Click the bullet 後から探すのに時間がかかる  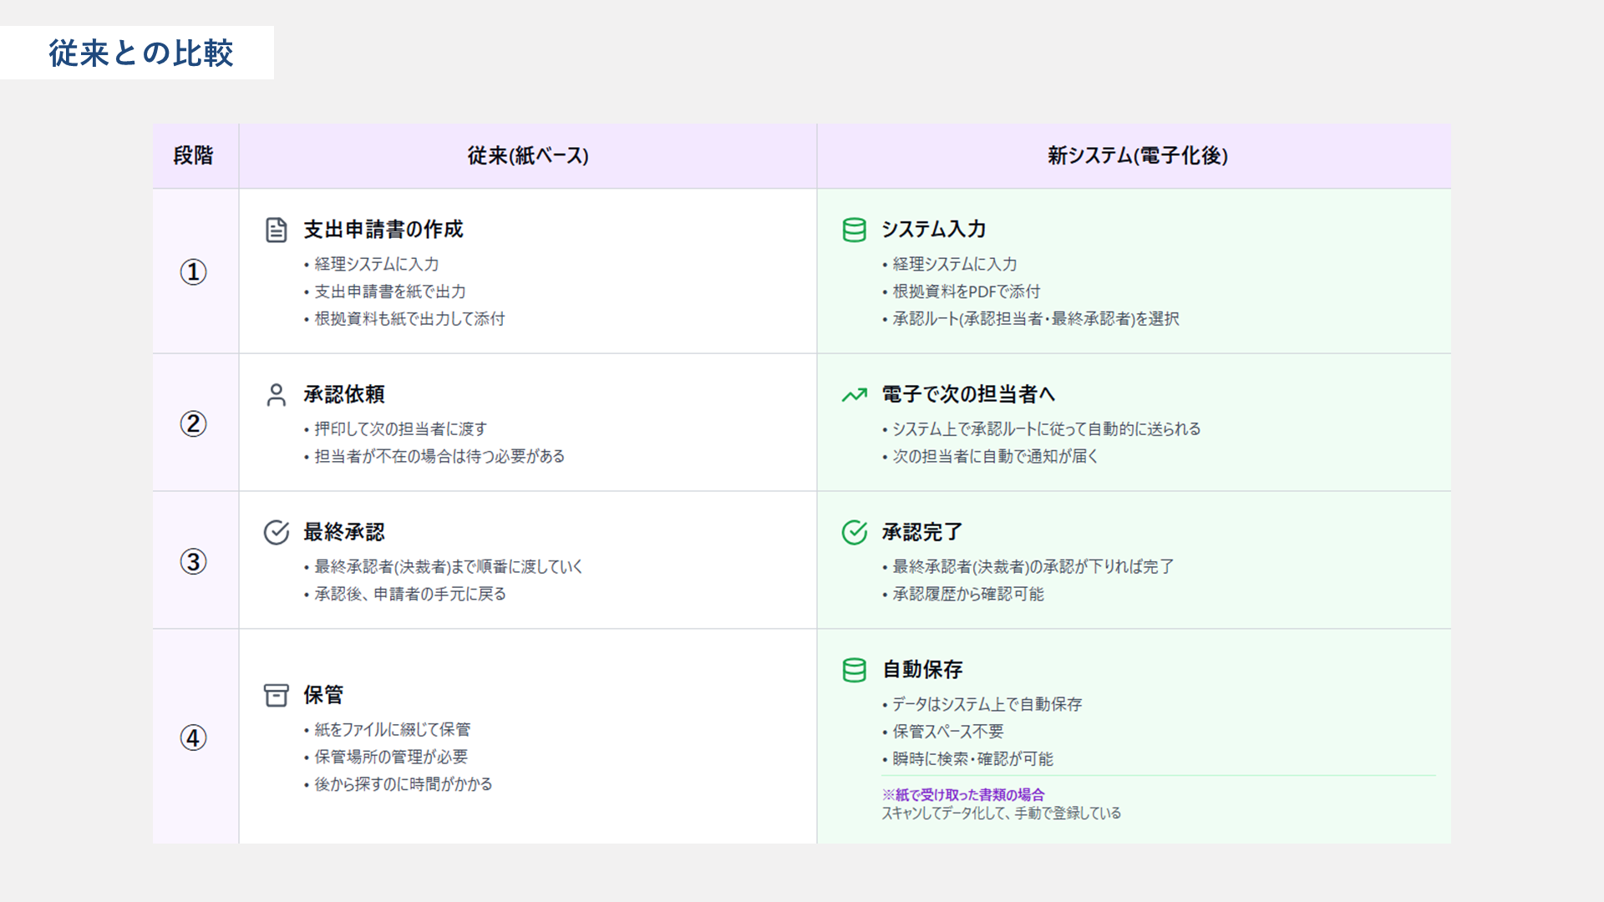tap(398, 784)
